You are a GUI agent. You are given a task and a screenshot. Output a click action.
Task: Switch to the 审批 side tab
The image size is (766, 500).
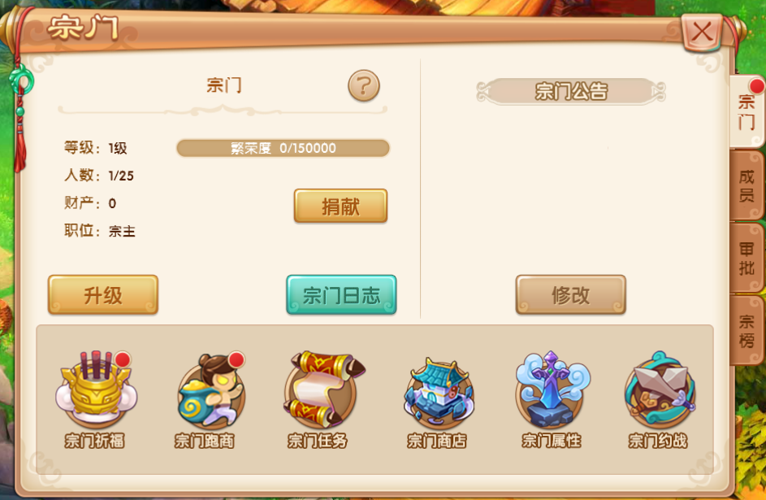point(746,258)
